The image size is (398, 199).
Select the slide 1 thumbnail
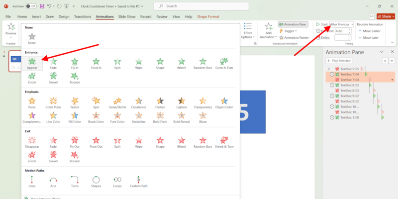pos(15,61)
